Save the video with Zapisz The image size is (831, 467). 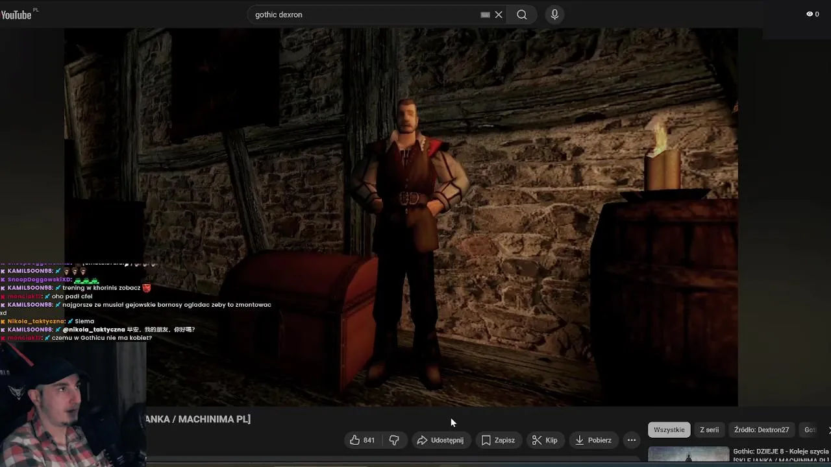498,440
